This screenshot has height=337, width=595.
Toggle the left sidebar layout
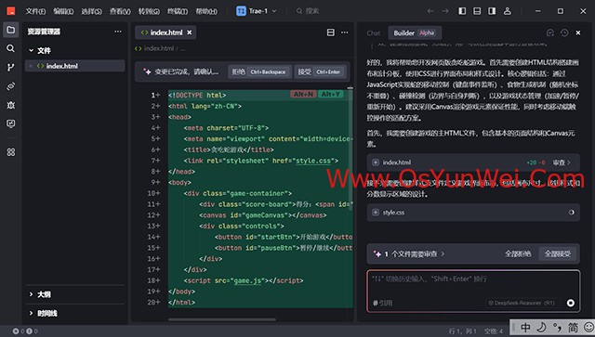point(462,11)
